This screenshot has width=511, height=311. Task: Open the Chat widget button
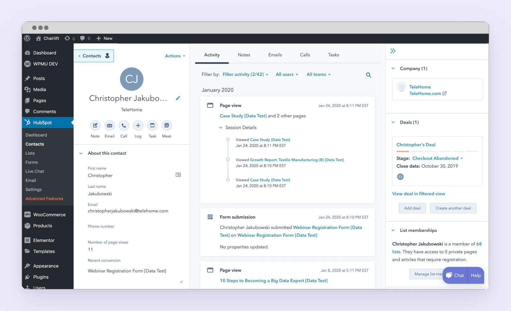[x=455, y=275]
